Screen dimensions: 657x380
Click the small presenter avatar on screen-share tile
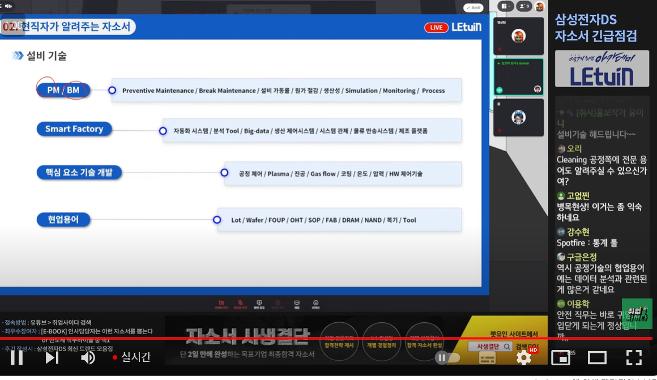tap(537, 89)
